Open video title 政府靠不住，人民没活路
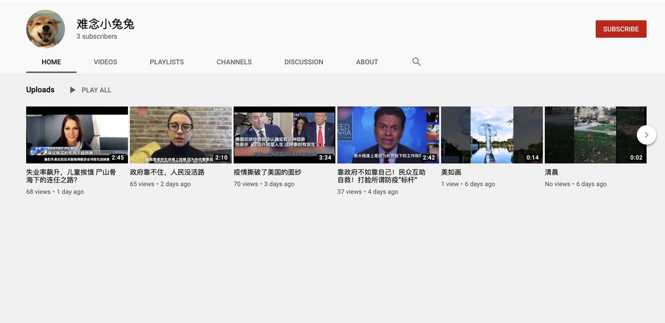The height and width of the screenshot is (323, 665). coord(167,172)
